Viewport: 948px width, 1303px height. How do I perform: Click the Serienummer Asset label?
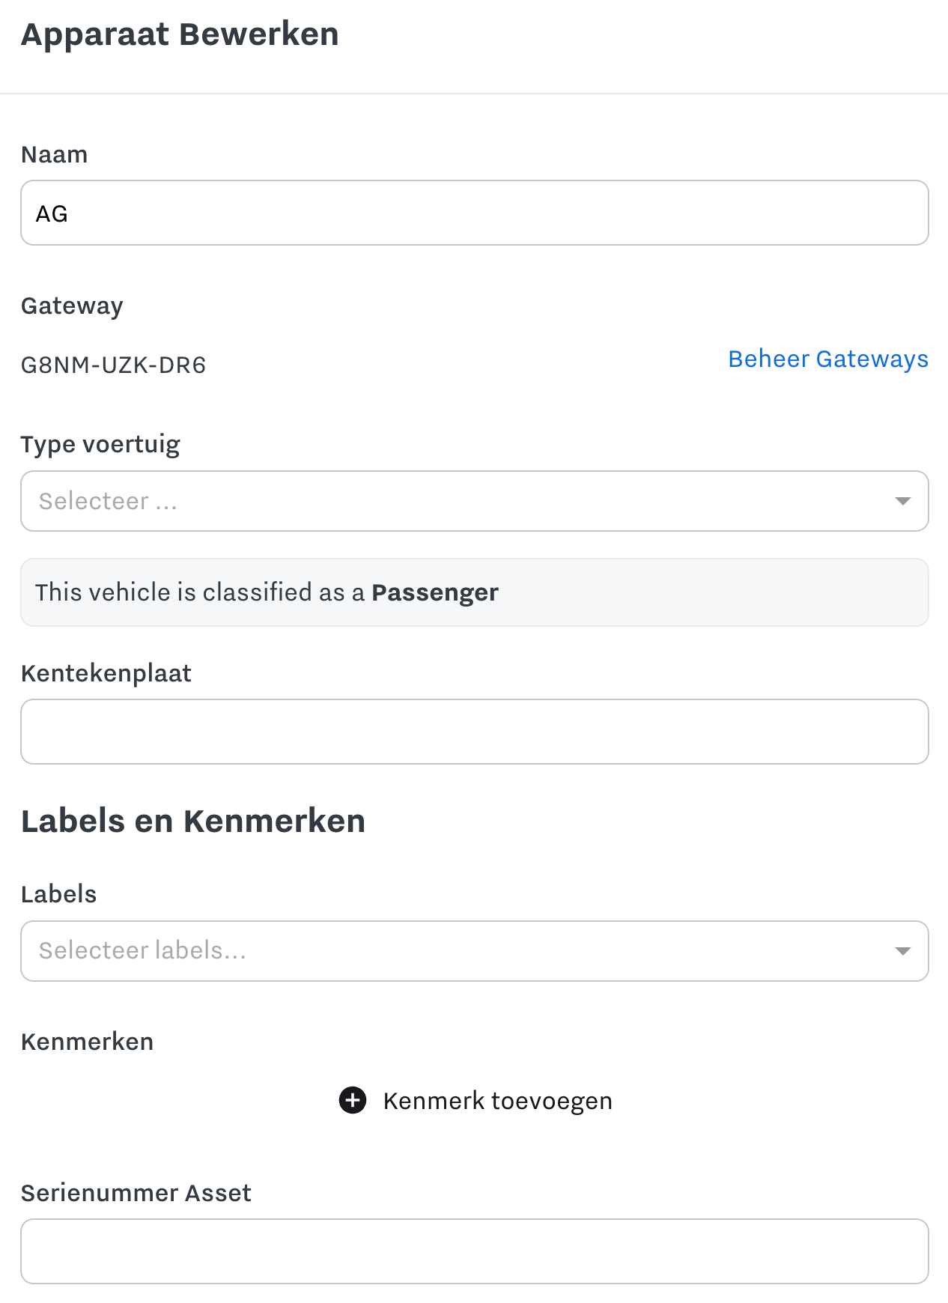point(136,1193)
